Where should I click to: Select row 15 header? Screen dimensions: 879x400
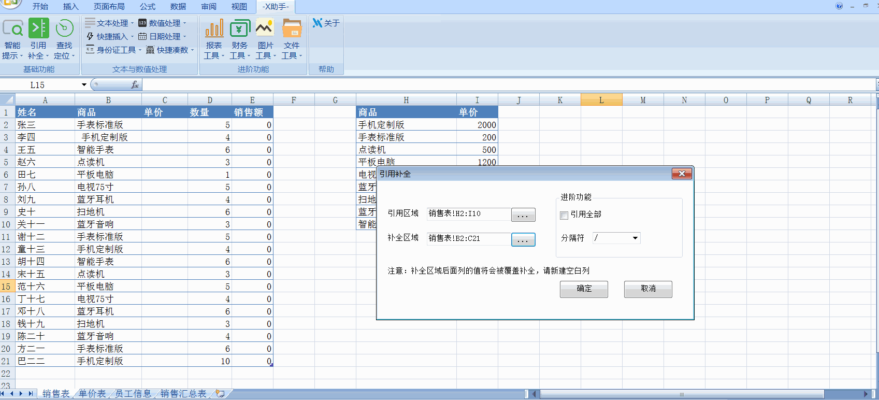7,286
